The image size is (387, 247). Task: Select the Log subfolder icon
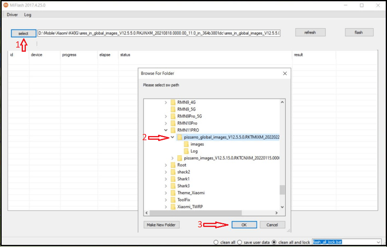coord(186,151)
